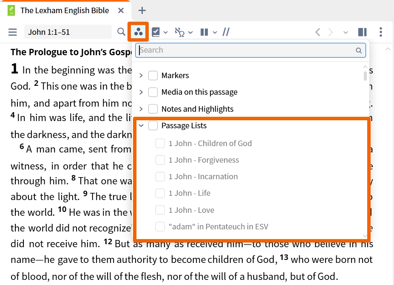Click the Media on this passage label

[x=199, y=92]
